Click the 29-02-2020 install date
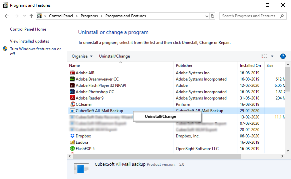 tap(249, 111)
